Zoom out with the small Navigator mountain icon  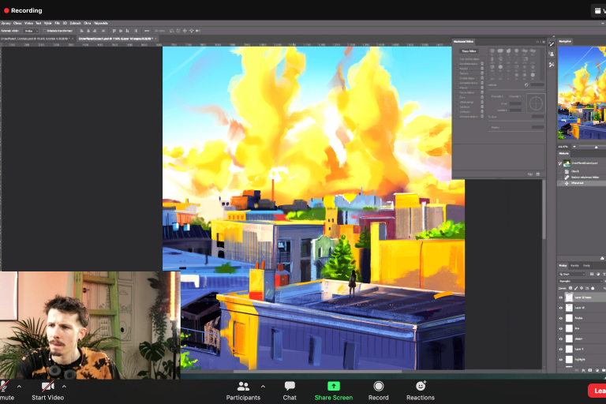click(x=574, y=147)
